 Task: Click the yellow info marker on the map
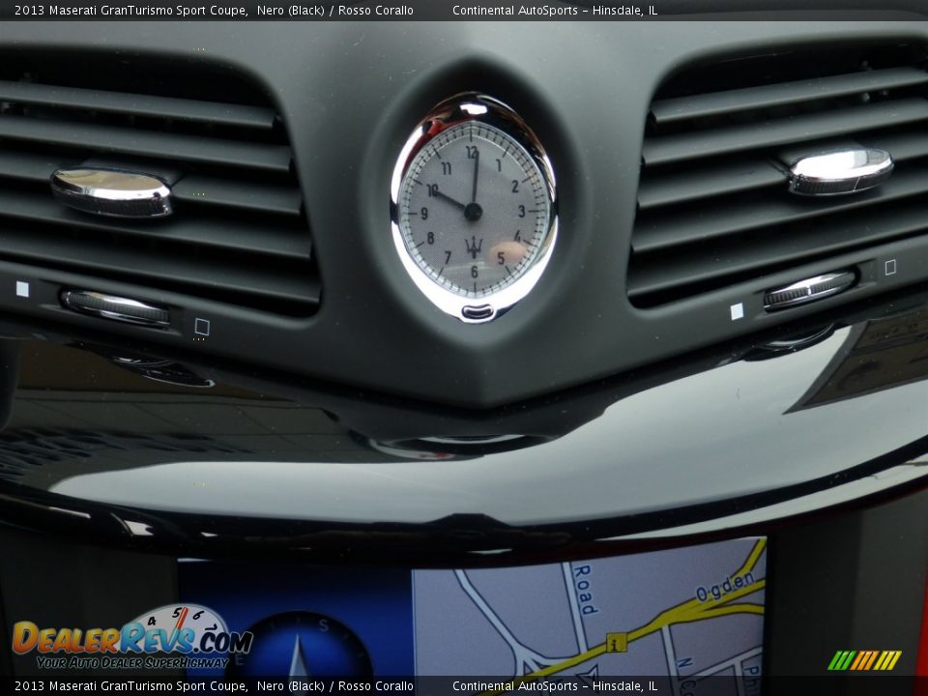(616, 642)
